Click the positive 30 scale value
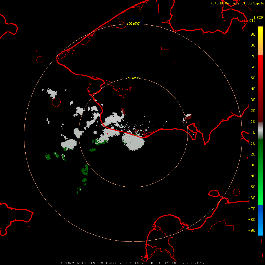 click(x=253, y=100)
